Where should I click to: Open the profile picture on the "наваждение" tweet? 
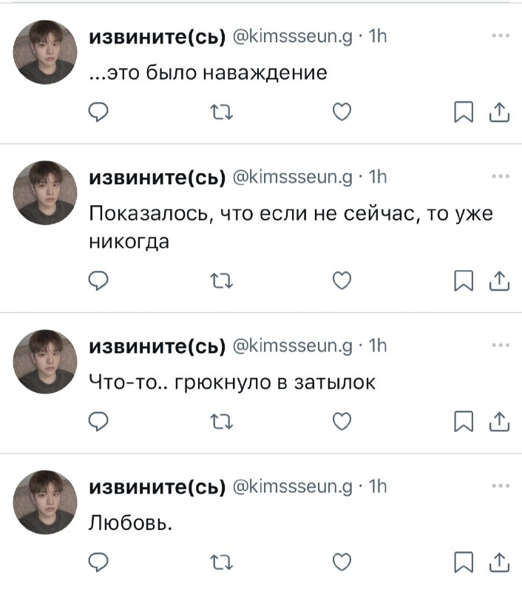point(45,52)
